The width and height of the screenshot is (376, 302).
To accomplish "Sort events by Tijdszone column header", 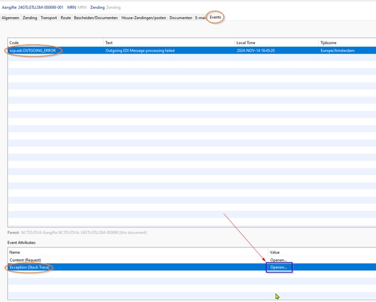I will click(x=347, y=43).
